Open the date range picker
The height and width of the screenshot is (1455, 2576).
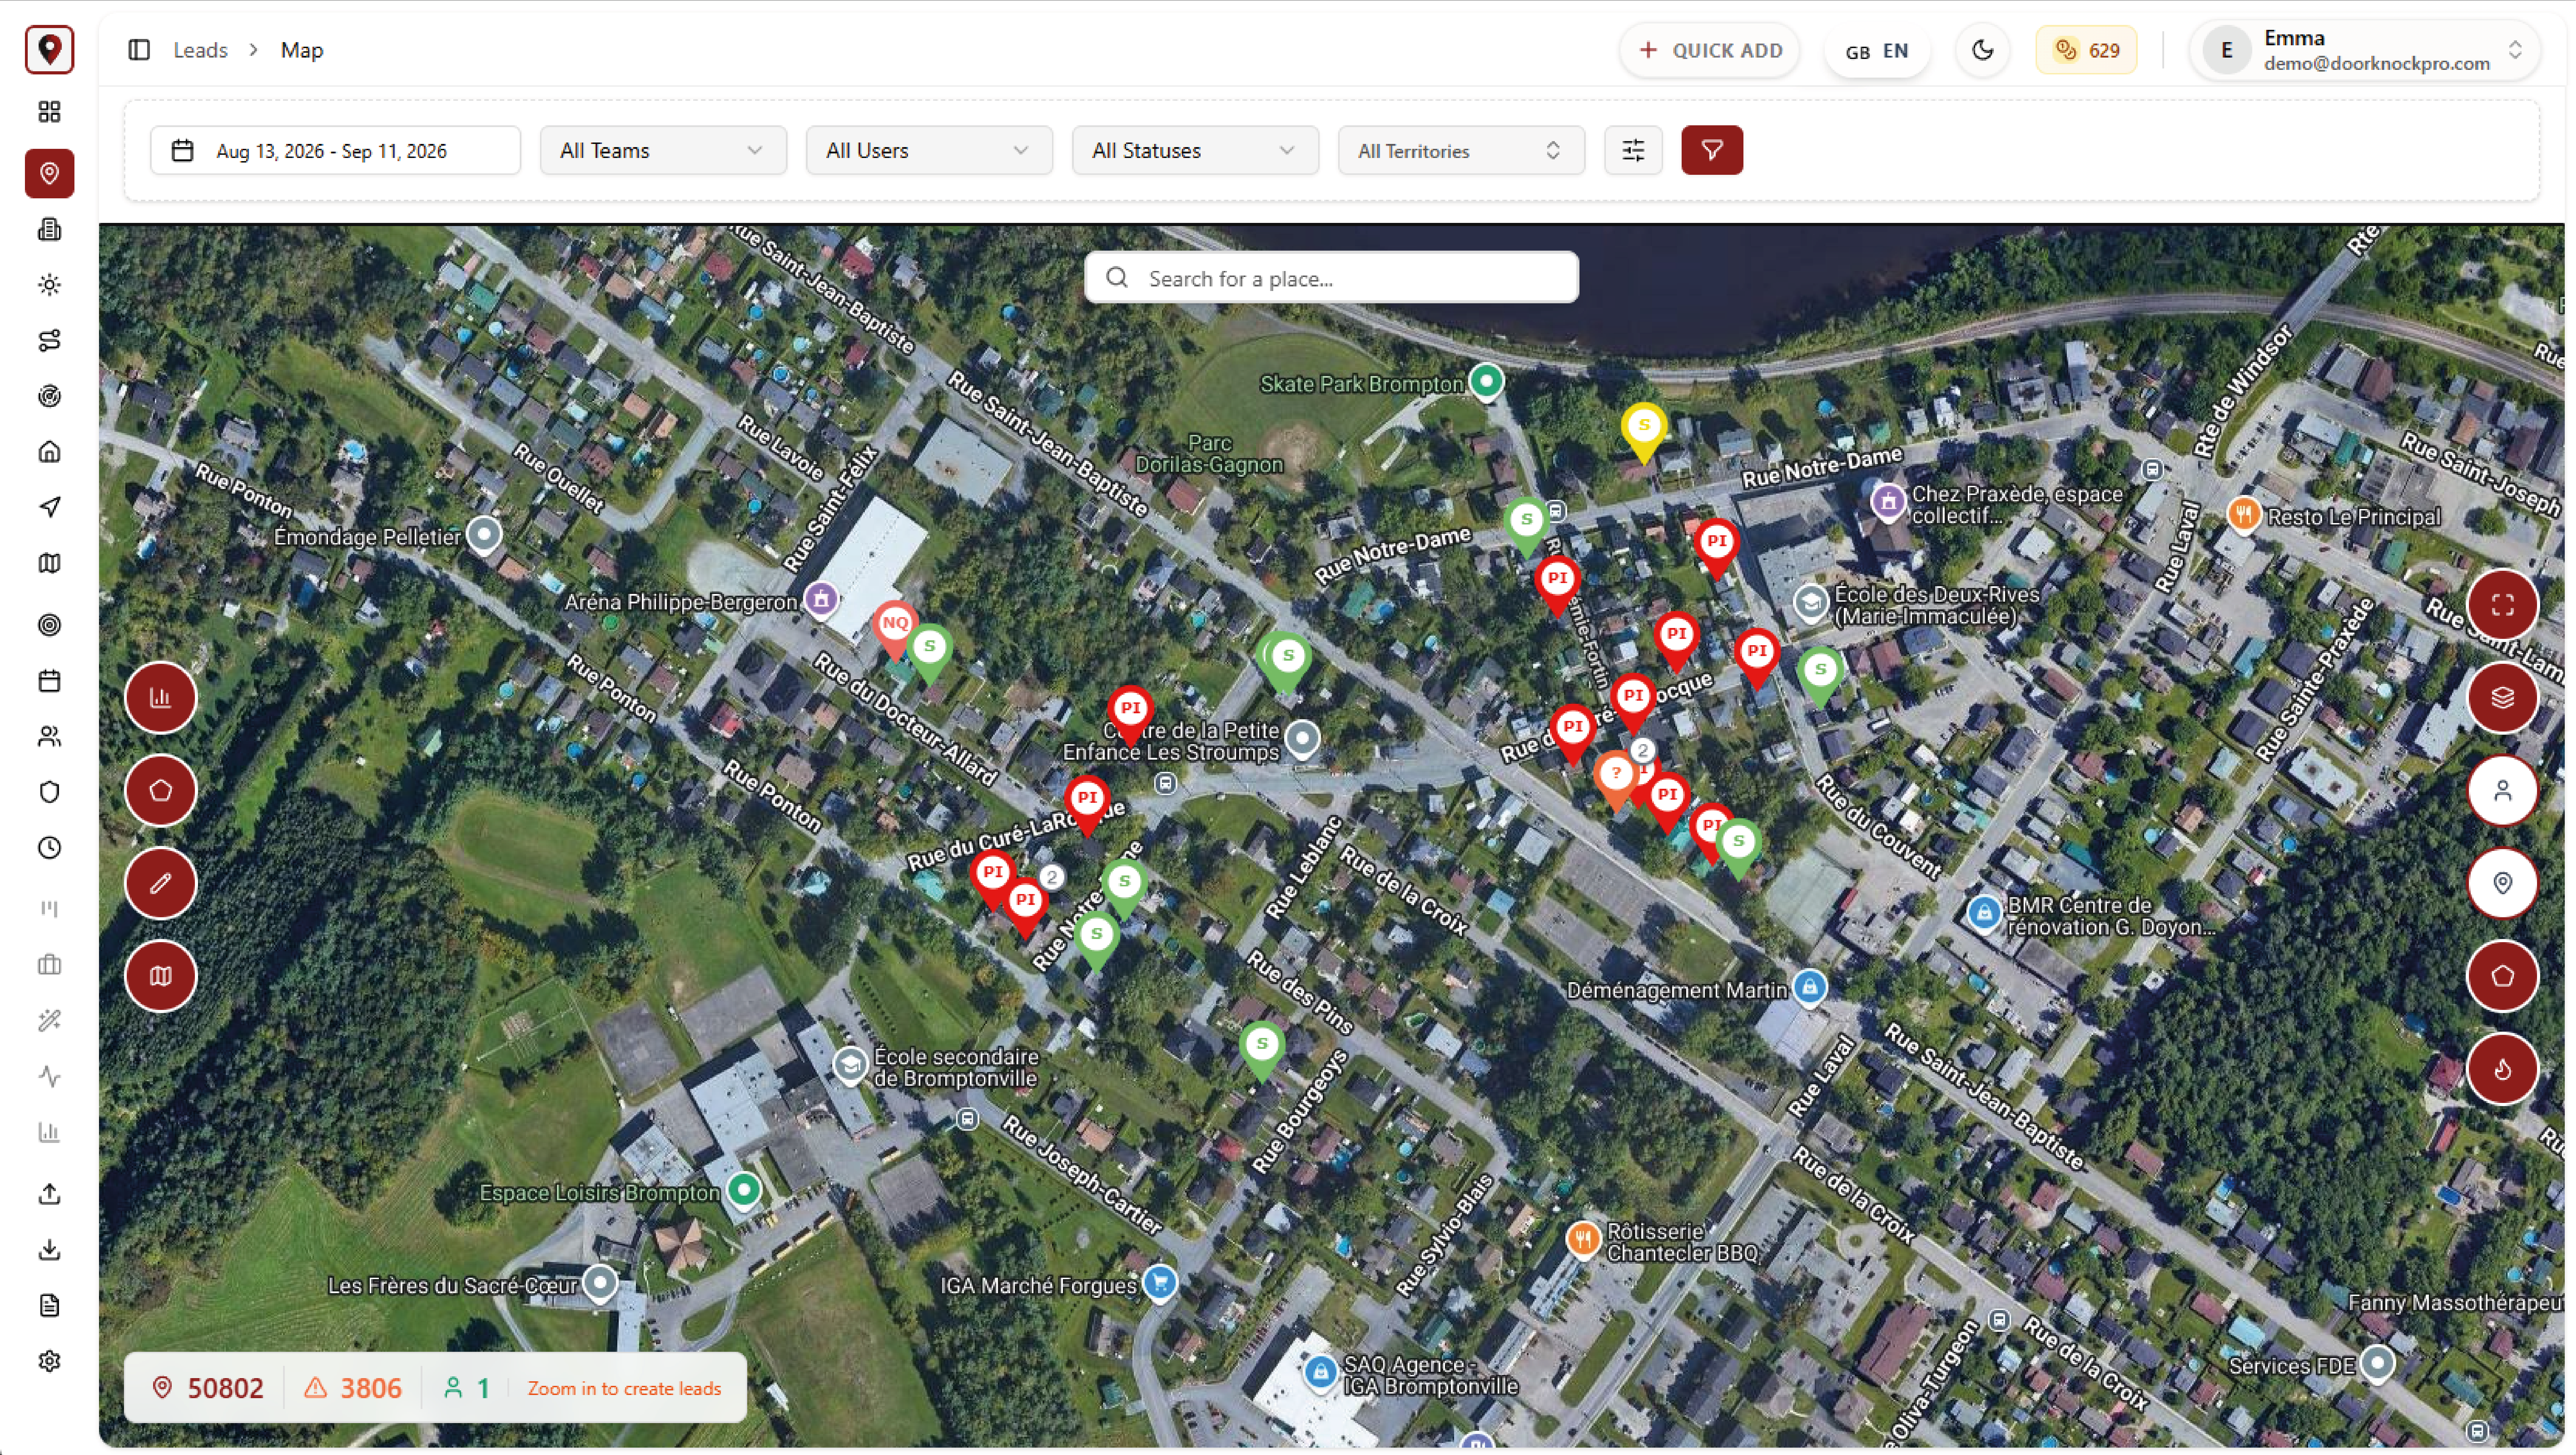(x=335, y=150)
